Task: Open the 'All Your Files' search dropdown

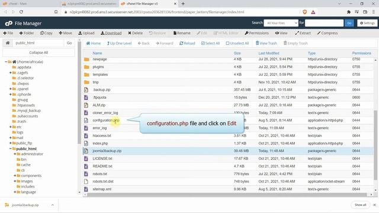Action: pyautogui.click(x=281, y=23)
